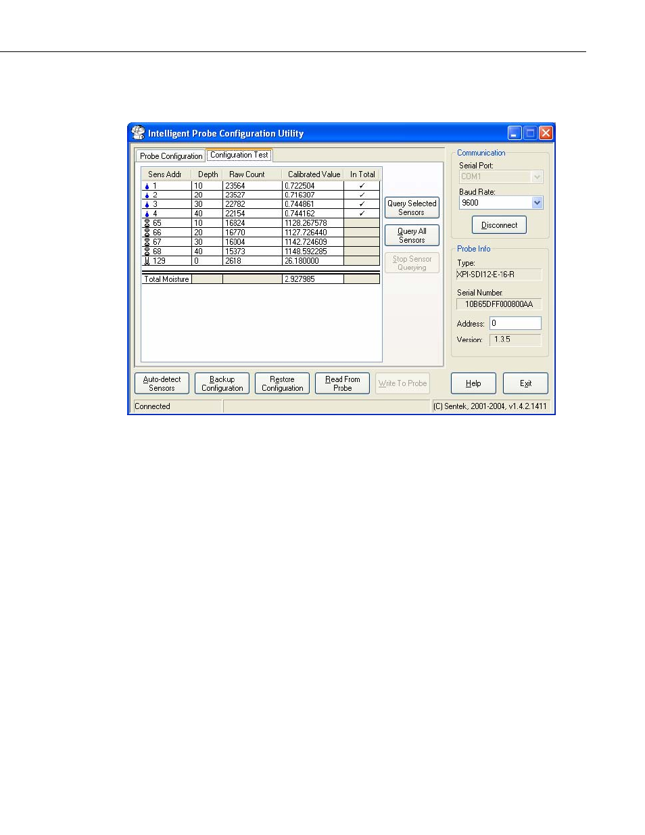Click the Depth column header
The height and width of the screenshot is (835, 645).
[x=208, y=174]
